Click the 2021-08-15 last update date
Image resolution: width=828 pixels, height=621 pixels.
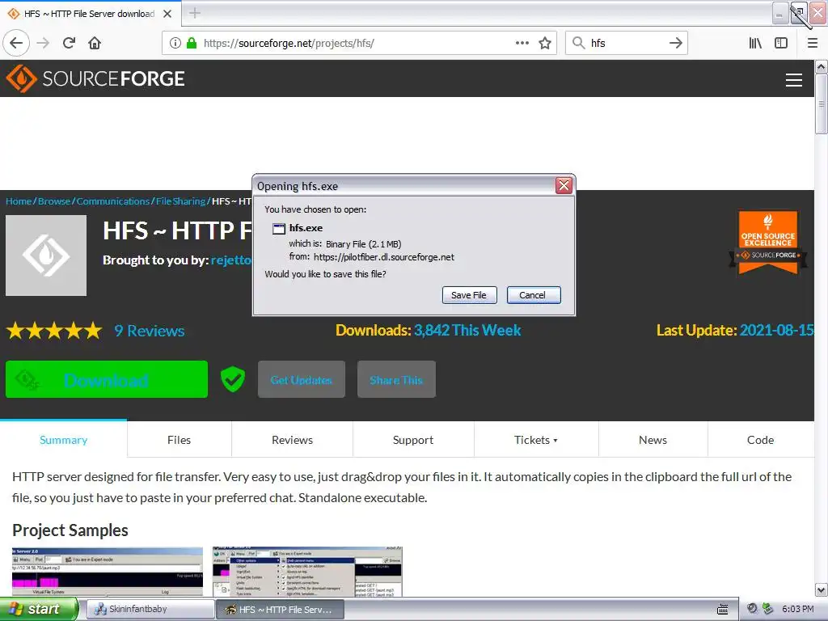[776, 330]
